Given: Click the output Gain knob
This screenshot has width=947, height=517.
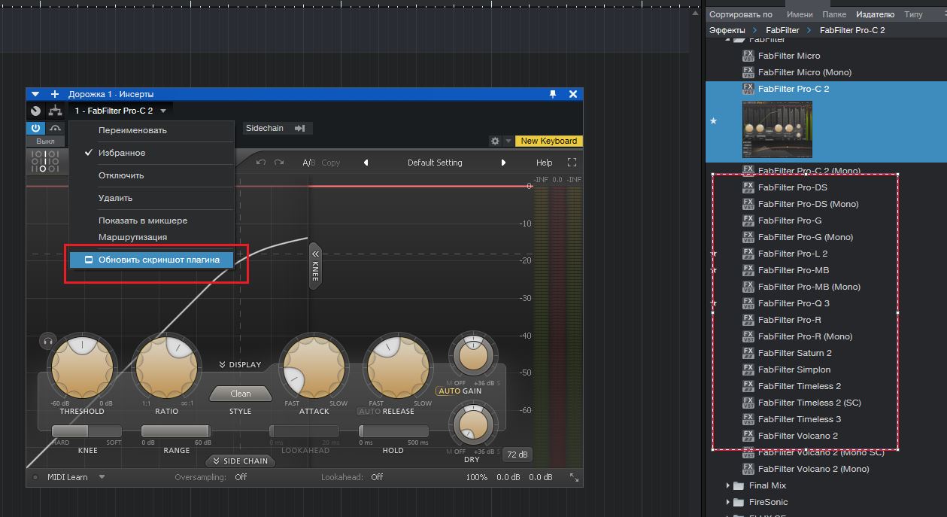Looking at the screenshot, I should [473, 356].
